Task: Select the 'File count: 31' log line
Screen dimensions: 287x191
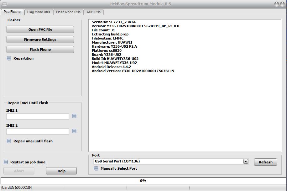Action: 103,30
